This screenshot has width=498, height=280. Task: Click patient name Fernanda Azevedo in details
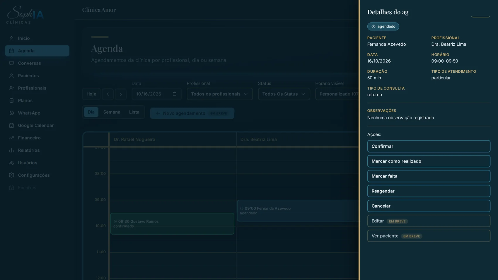coord(386,44)
